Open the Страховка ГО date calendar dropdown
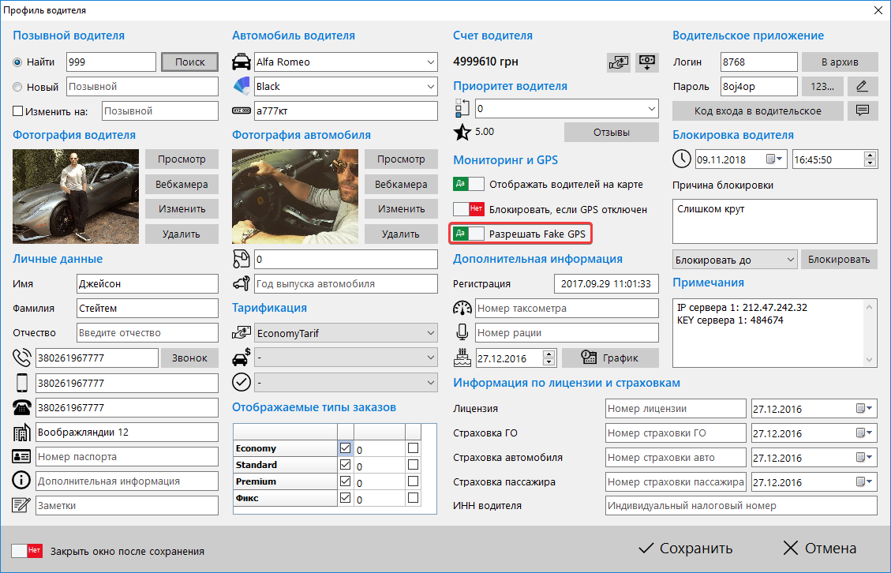This screenshot has height=573, width=891. pos(865,433)
